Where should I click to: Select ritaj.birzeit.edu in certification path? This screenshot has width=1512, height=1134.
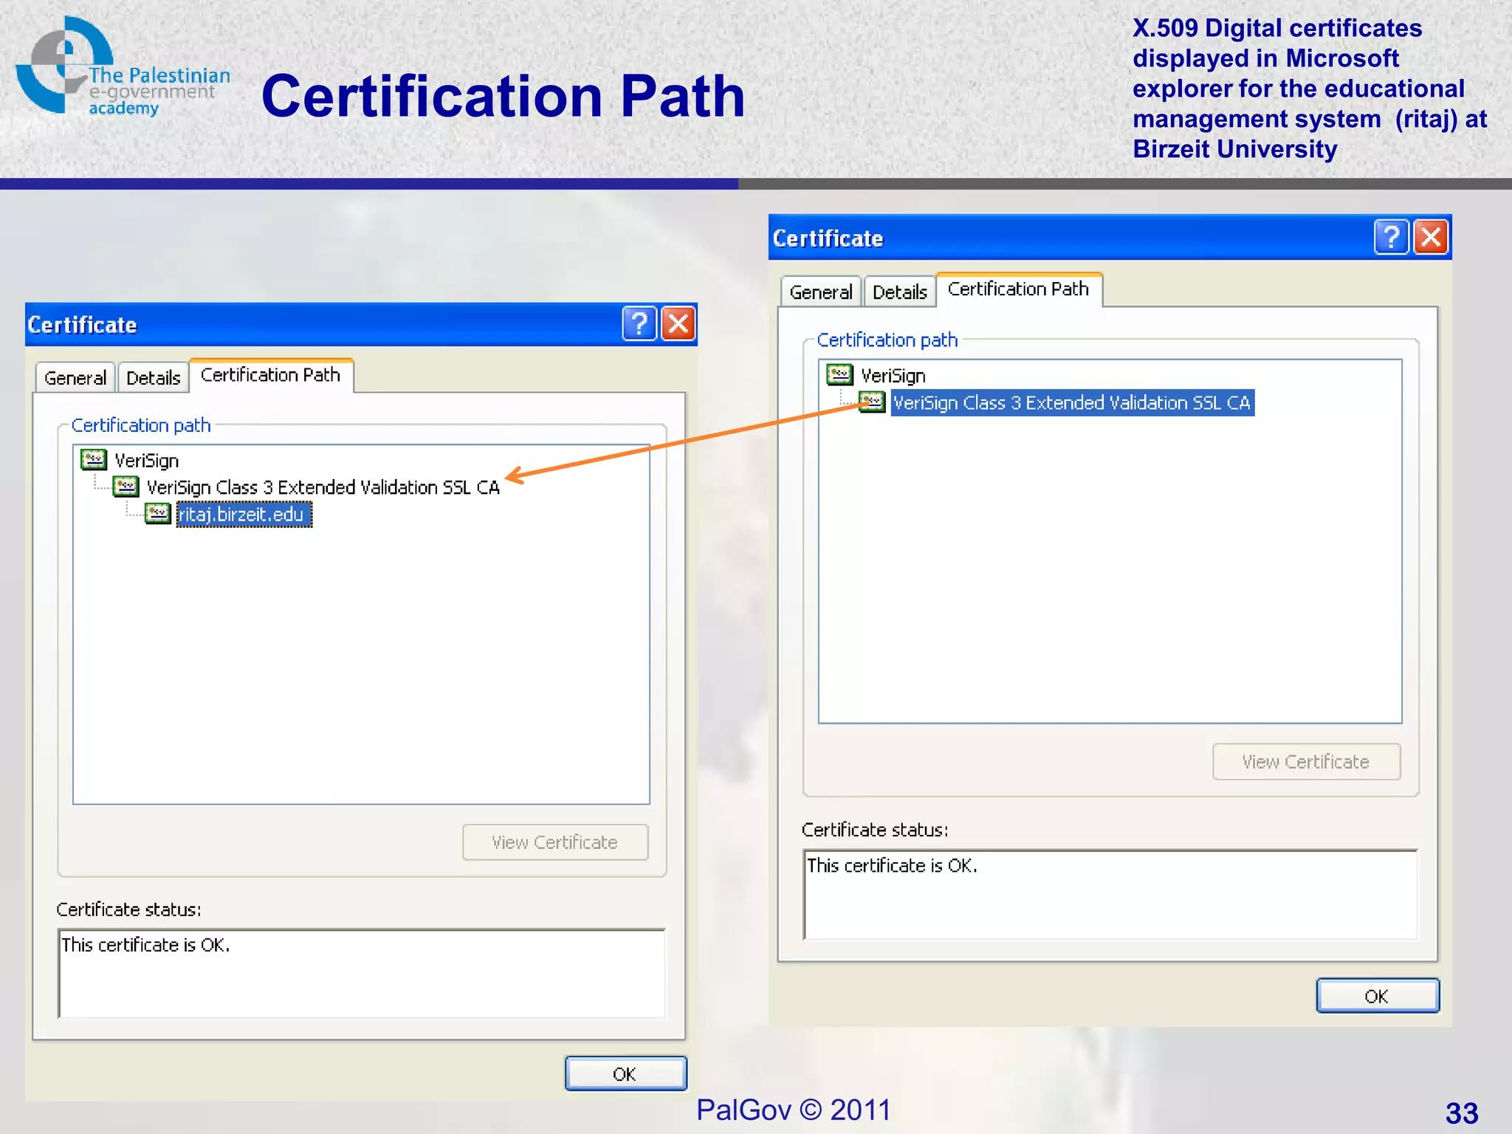pos(244,515)
